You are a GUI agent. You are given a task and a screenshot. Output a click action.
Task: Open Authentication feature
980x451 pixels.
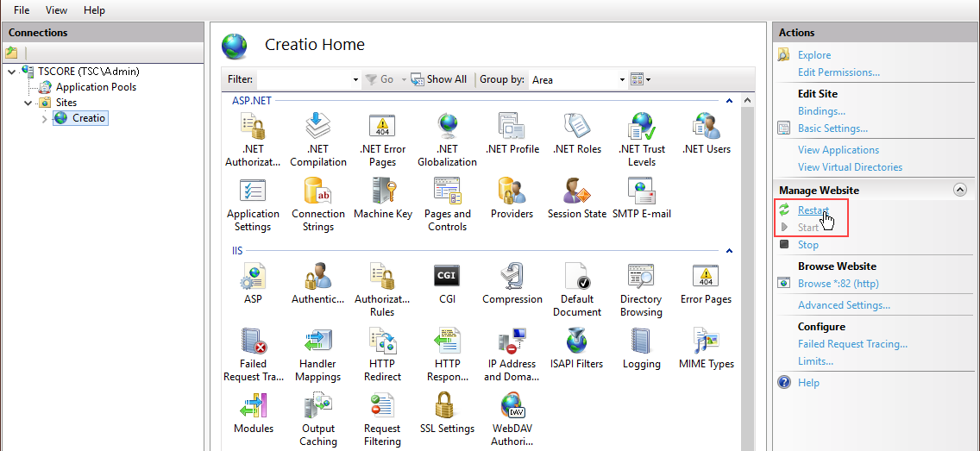[x=318, y=284]
